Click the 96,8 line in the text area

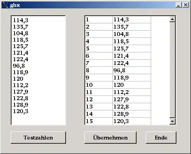coord(19,66)
